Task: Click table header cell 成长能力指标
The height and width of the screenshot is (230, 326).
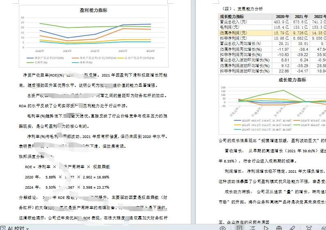Action: [245, 17]
